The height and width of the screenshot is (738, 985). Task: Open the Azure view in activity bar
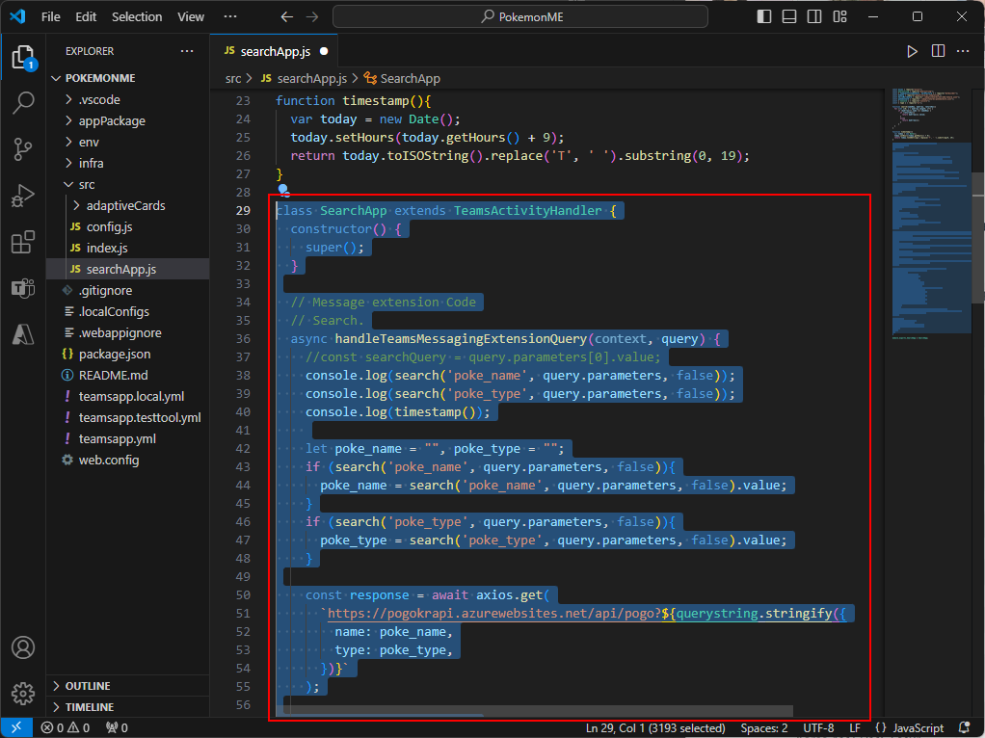point(23,334)
